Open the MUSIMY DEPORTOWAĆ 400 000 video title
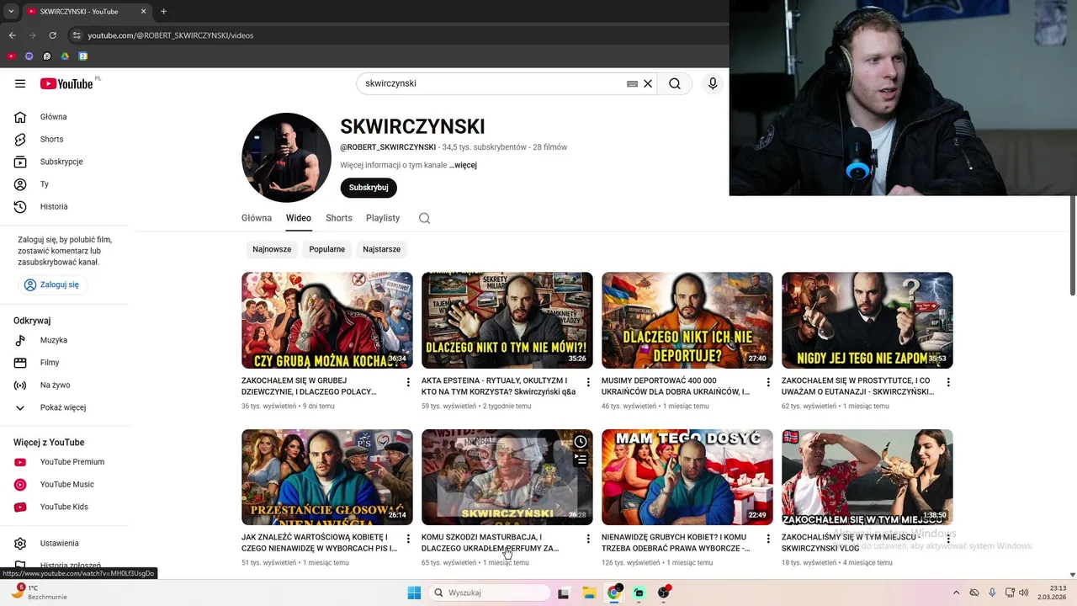The height and width of the screenshot is (606, 1077). point(676,386)
